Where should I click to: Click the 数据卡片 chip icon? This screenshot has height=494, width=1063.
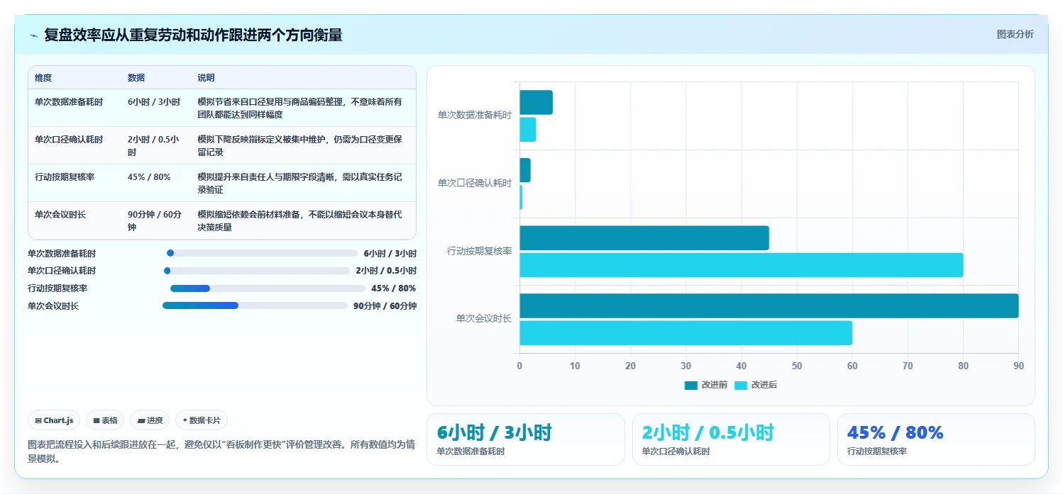(185, 420)
